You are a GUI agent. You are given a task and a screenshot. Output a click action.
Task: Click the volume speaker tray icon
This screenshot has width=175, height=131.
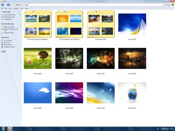click(x=165, y=129)
